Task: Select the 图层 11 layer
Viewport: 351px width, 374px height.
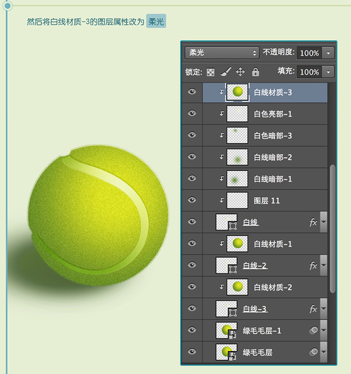Action: pyautogui.click(x=267, y=200)
